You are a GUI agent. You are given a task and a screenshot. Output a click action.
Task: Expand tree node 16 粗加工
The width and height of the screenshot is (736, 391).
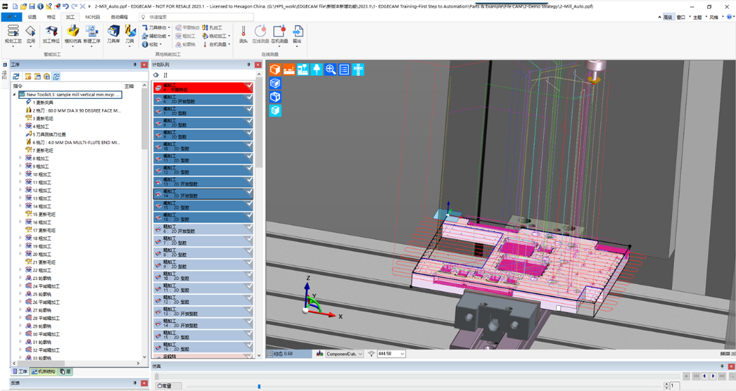20,222
